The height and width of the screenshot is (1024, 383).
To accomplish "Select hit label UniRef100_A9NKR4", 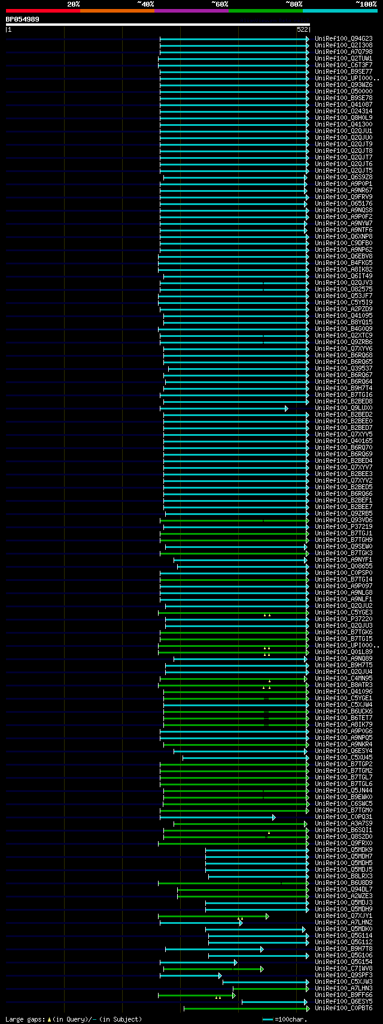I will (x=344, y=745).
